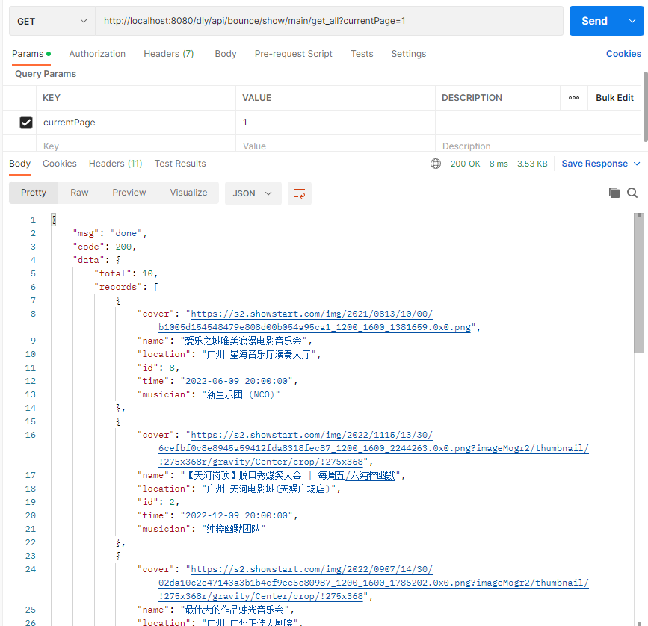Switch to the Authorization tab

point(97,54)
